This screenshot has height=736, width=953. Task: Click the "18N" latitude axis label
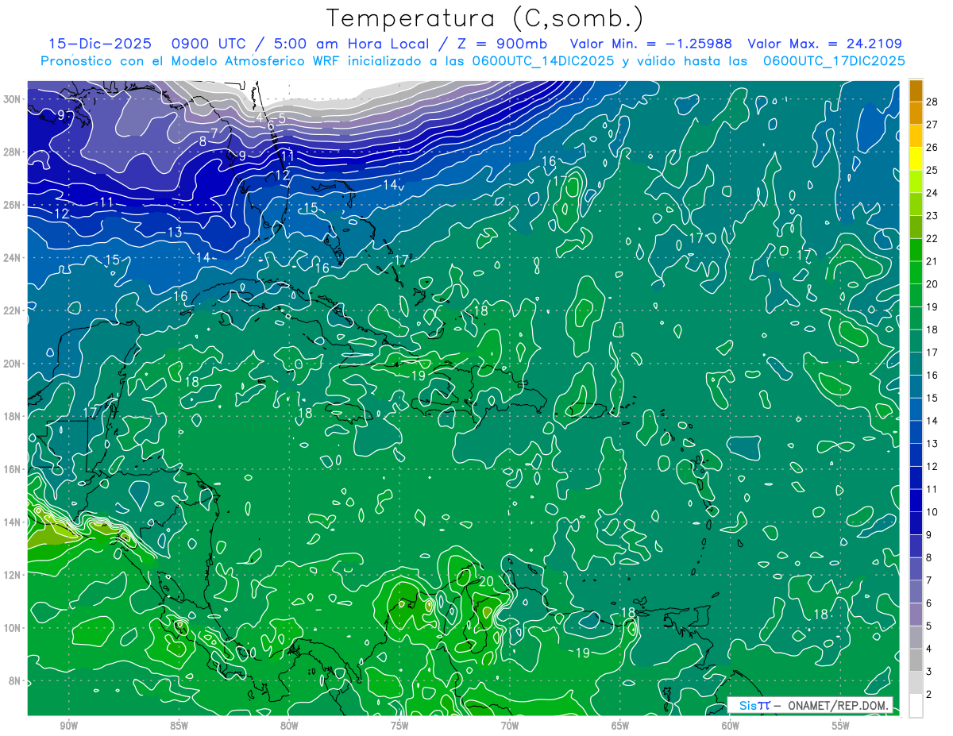[13, 416]
